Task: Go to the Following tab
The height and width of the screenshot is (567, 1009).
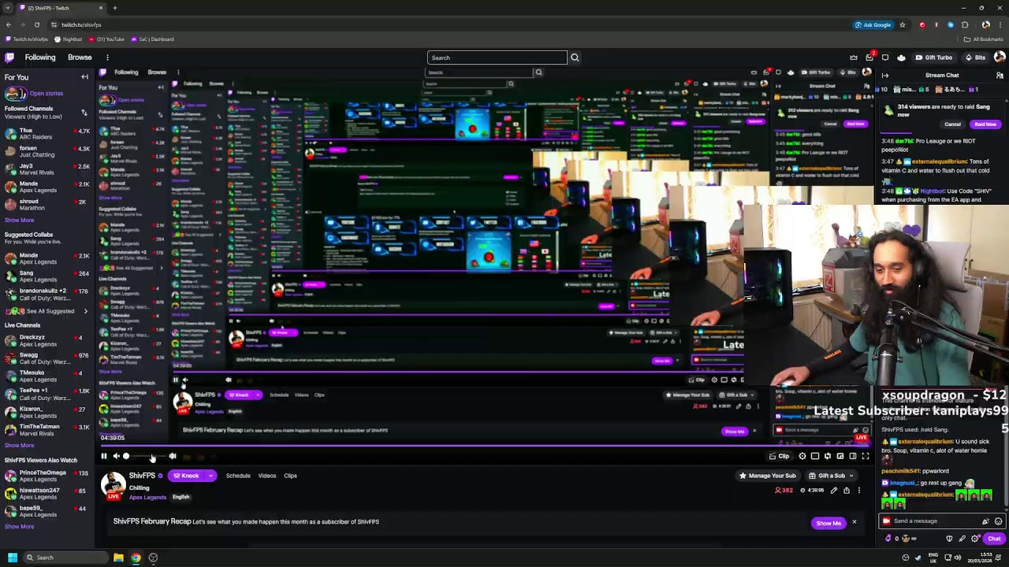Action: click(x=40, y=57)
